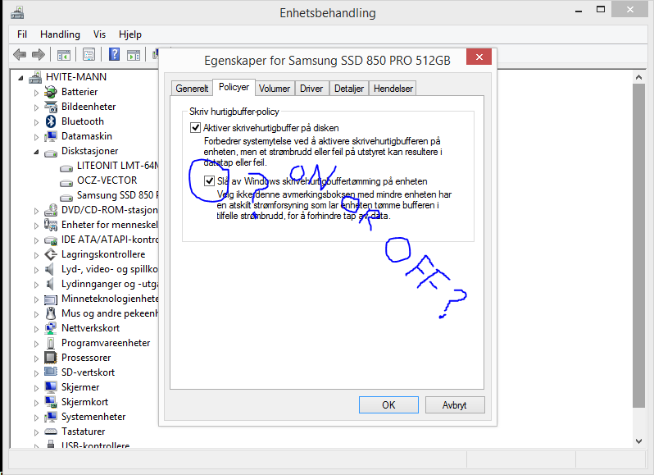Select the DVD/CD-ROM-stasjoner icon

click(x=51, y=210)
